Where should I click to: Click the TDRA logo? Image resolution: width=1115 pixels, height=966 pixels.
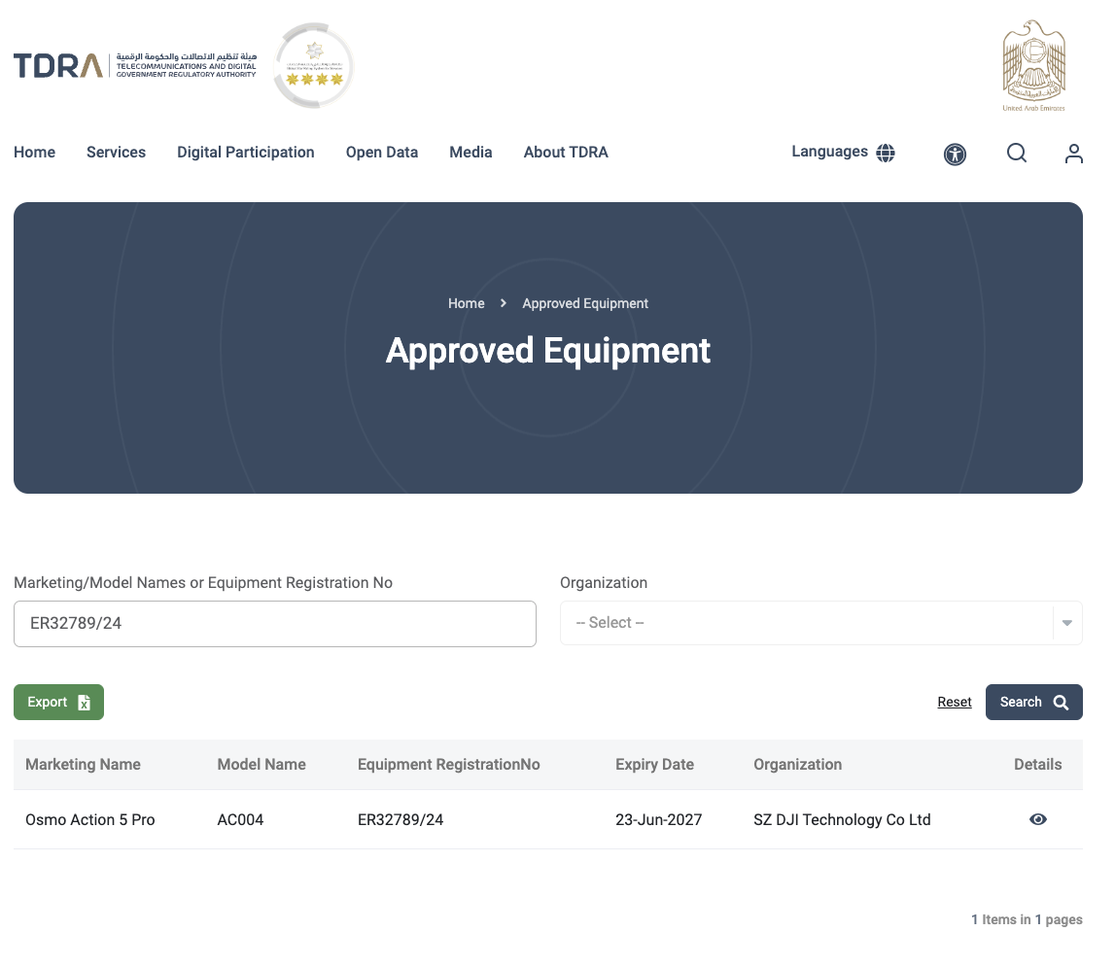coord(135,65)
